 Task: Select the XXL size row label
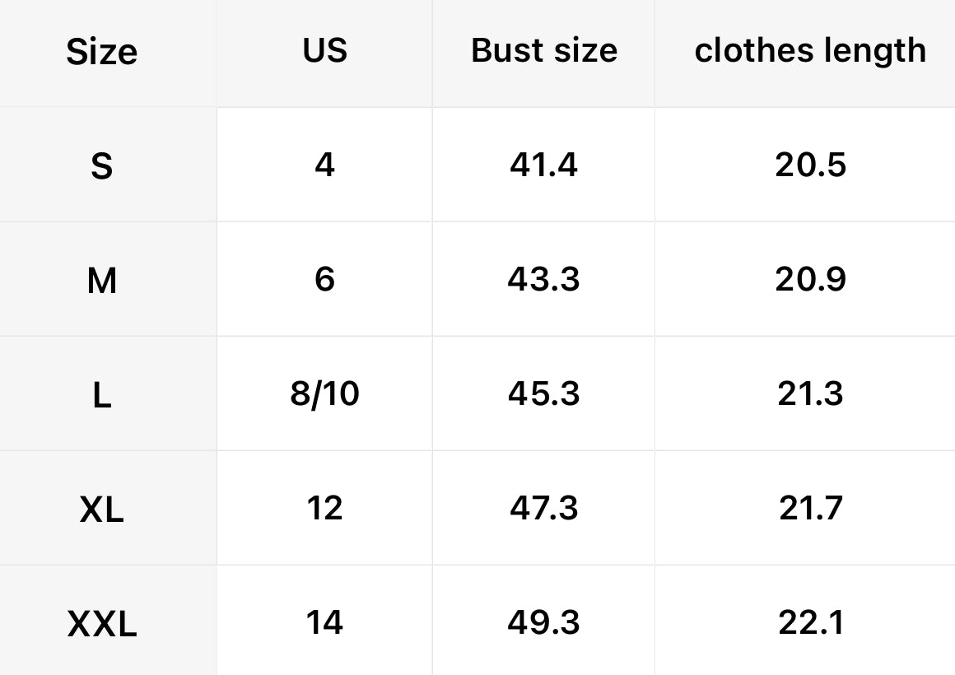tap(101, 625)
